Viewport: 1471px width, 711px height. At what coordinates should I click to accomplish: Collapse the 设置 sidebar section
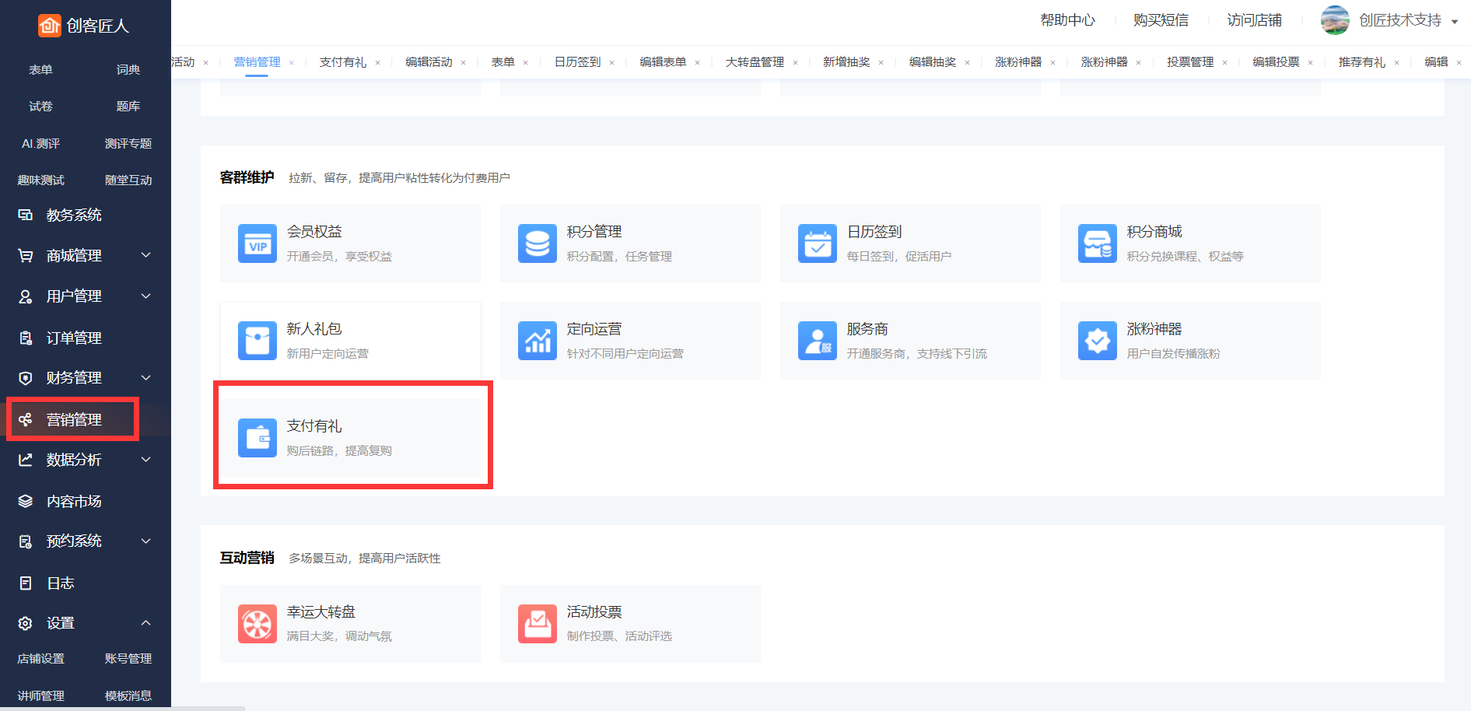click(145, 623)
